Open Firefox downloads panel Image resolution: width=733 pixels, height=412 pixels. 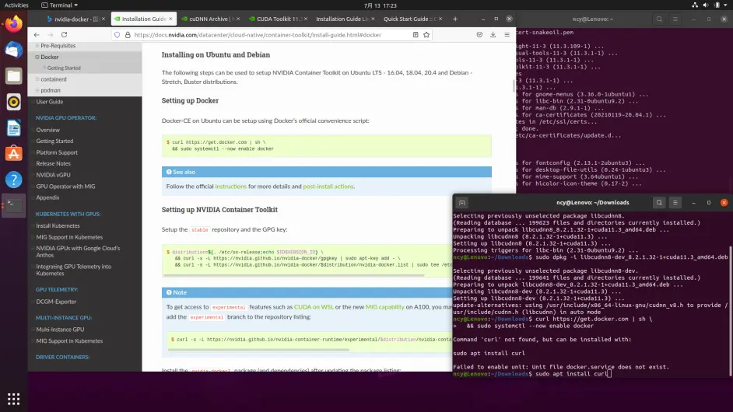point(493,34)
